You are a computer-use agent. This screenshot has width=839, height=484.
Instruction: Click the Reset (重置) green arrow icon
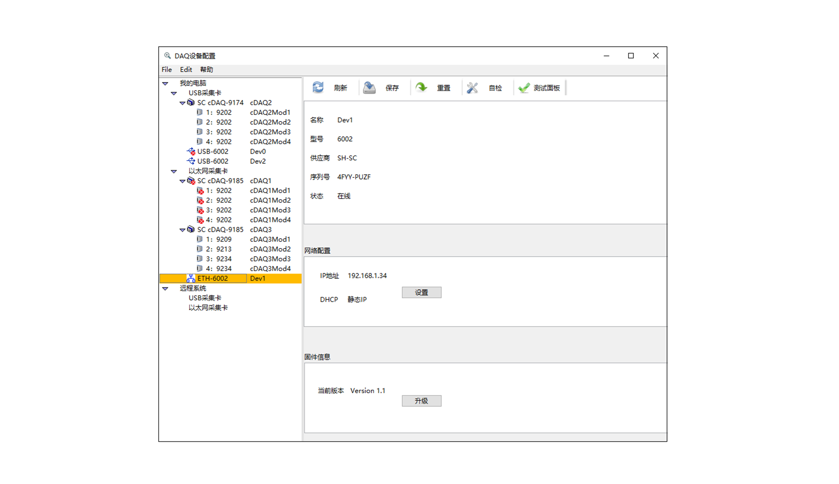(421, 87)
